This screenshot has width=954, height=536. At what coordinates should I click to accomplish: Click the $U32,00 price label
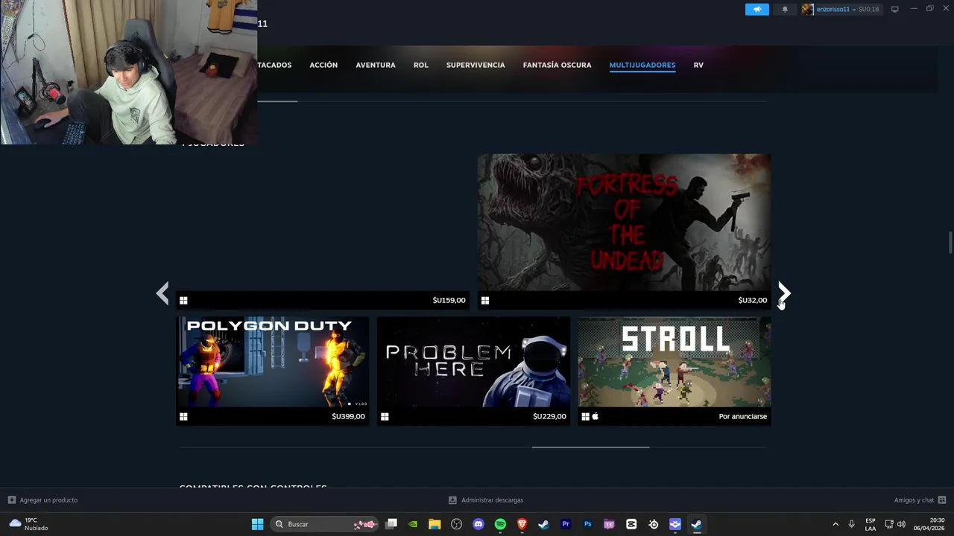[x=752, y=300]
